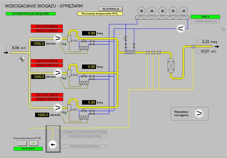Viewport: 227px width, 158px height.
Task: Click the Wentylator wyciągowy fan symbol
Action: click(x=199, y=113)
